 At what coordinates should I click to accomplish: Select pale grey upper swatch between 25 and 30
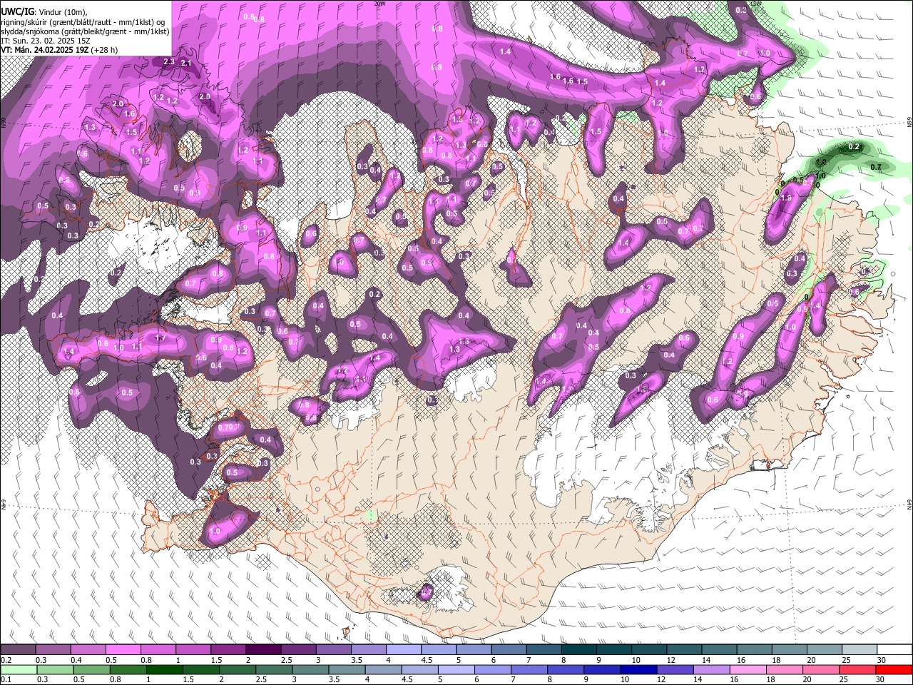point(860,649)
